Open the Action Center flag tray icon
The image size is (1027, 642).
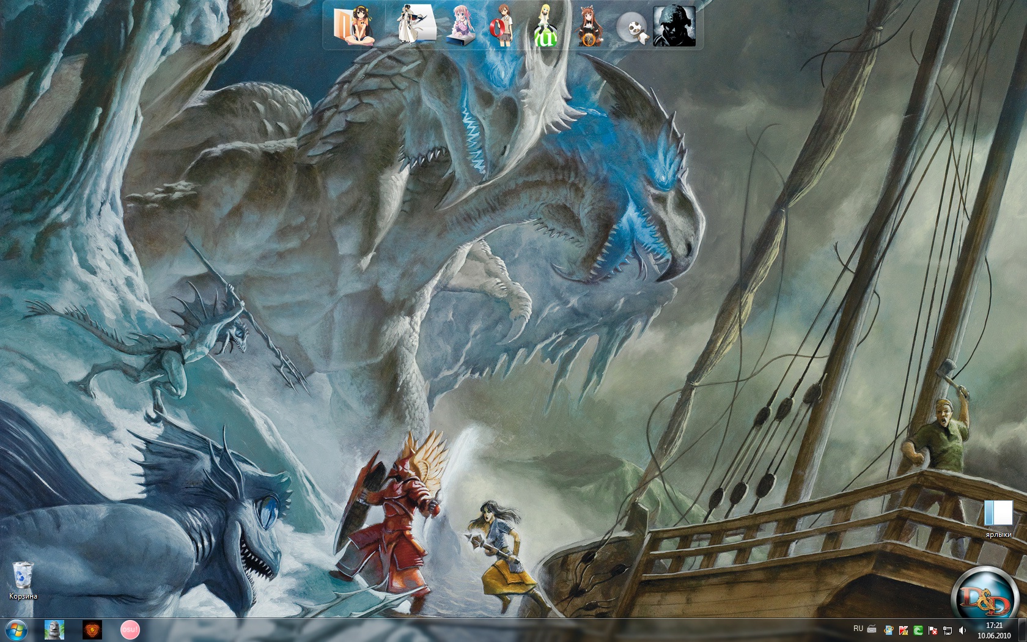tap(933, 630)
